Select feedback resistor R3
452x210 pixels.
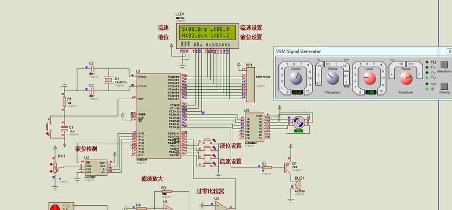(x=166, y=191)
